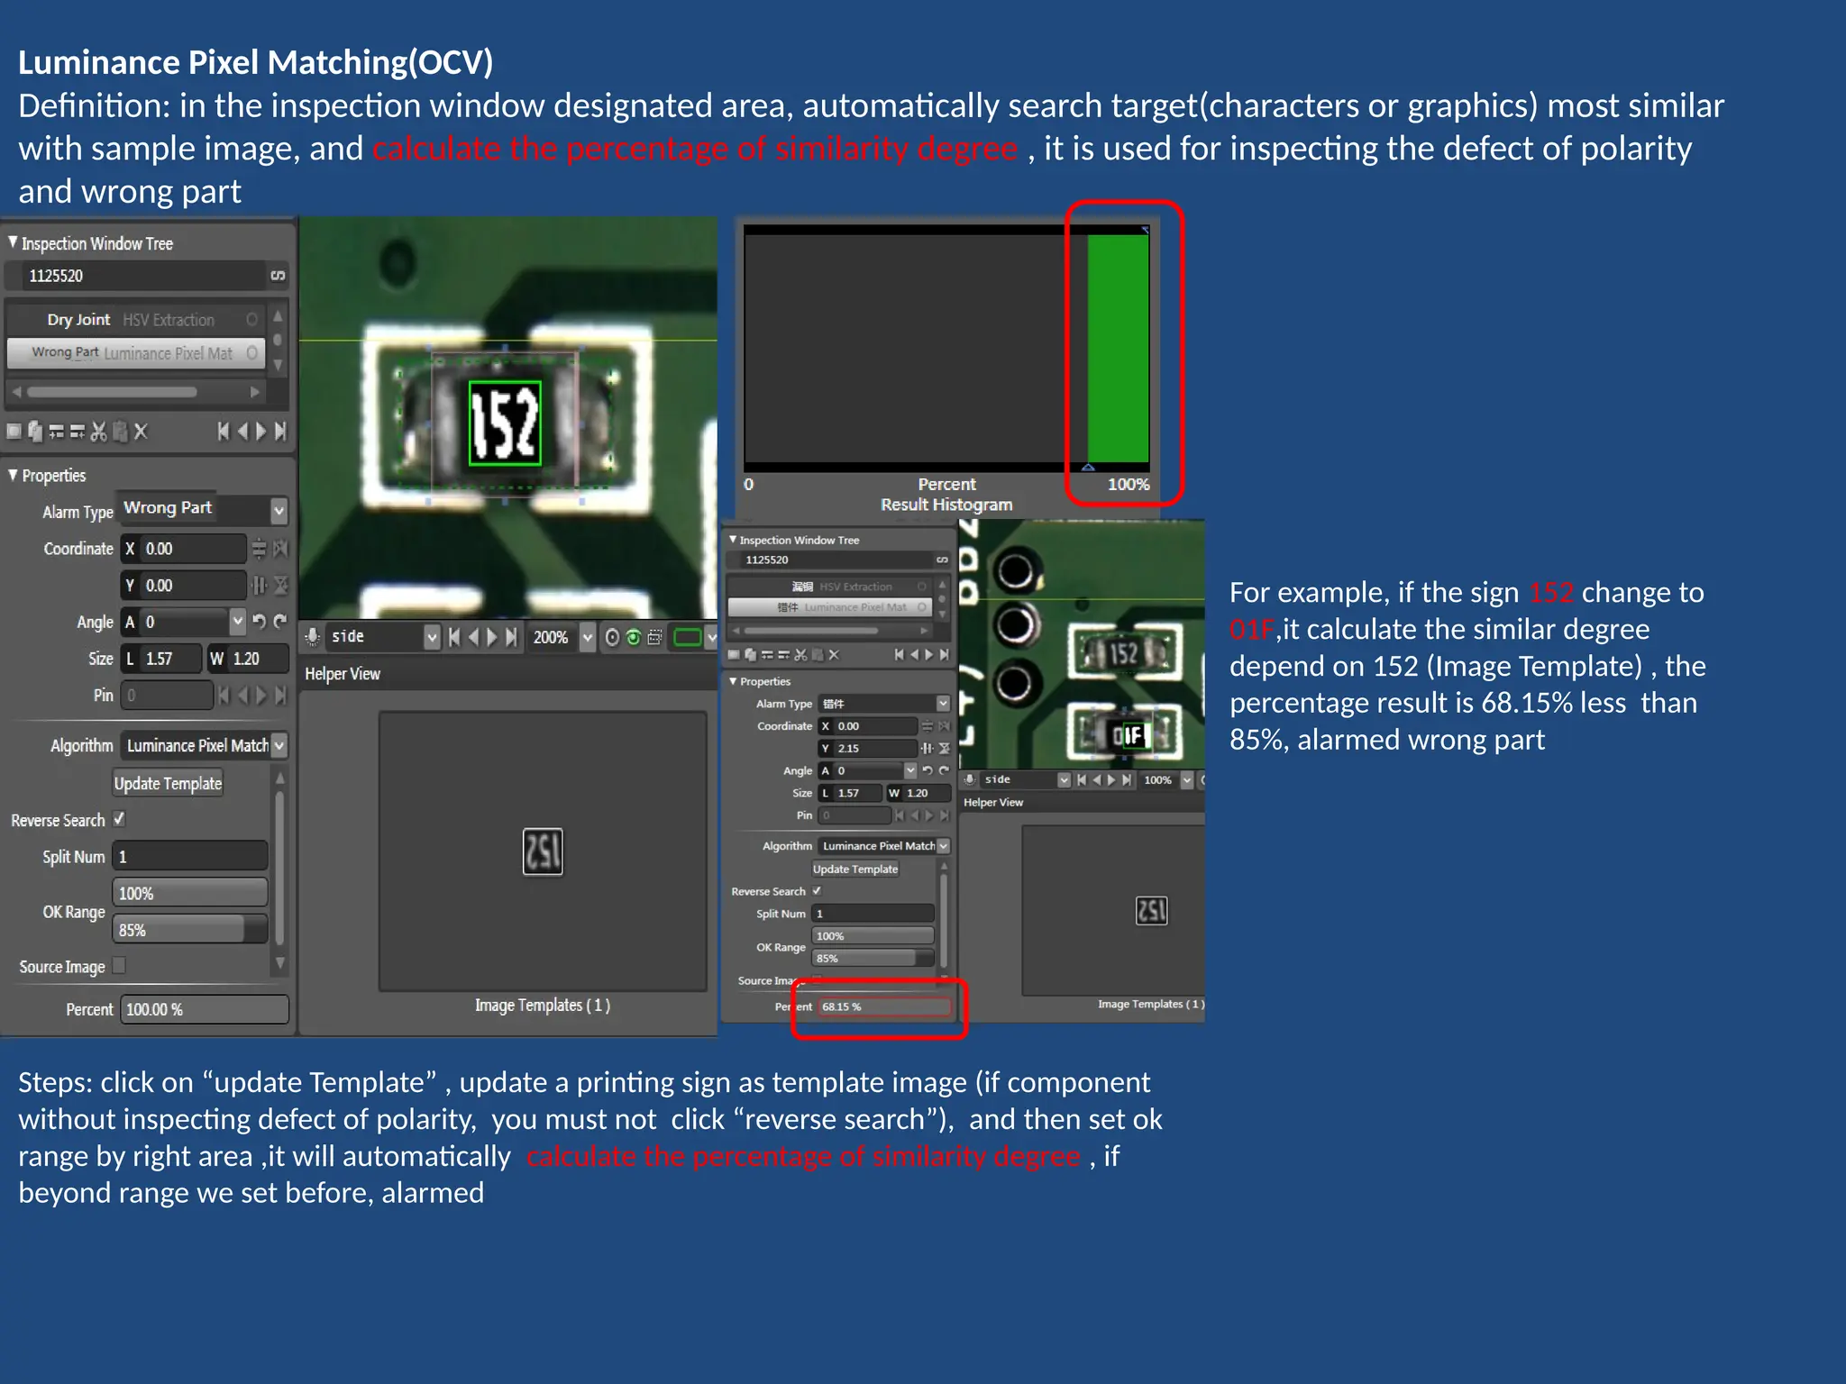Click the delete X icon in the left Inspection Window Tree toolbar
Screen dimensions: 1846x1384
pyautogui.click(x=141, y=432)
